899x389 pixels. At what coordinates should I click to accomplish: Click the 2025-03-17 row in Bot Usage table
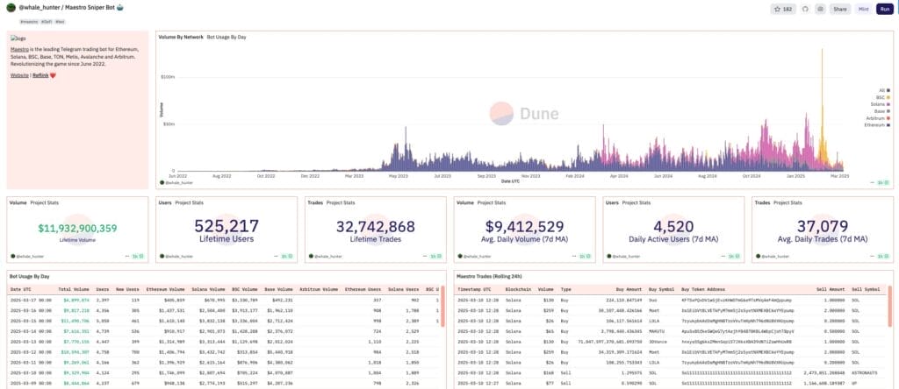224,299
